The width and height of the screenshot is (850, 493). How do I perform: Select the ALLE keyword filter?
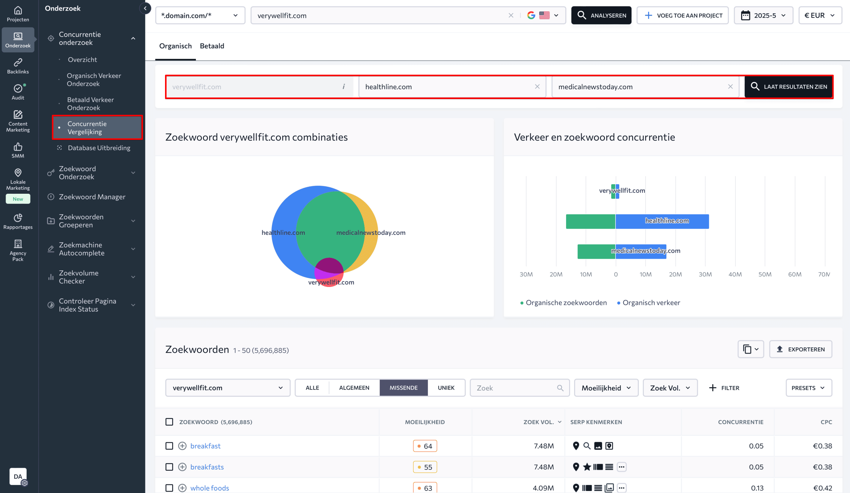pyautogui.click(x=312, y=388)
